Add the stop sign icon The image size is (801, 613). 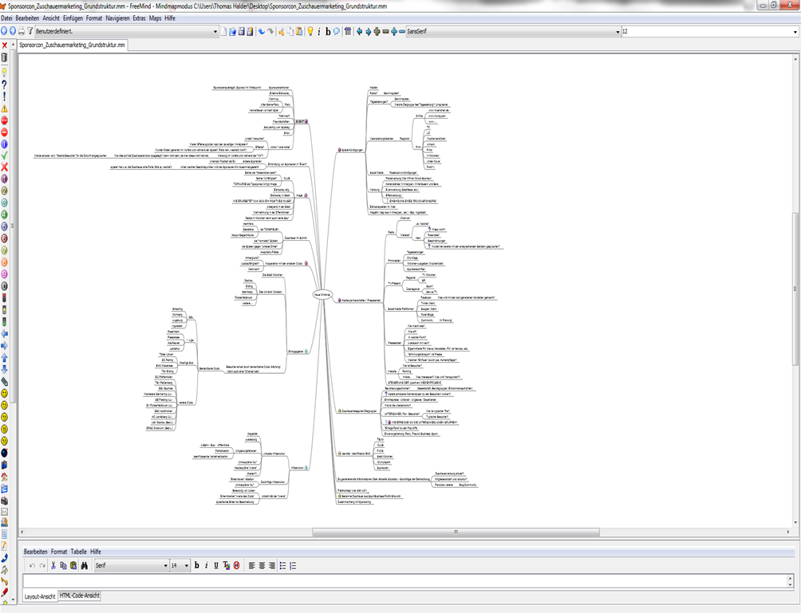(x=5, y=120)
